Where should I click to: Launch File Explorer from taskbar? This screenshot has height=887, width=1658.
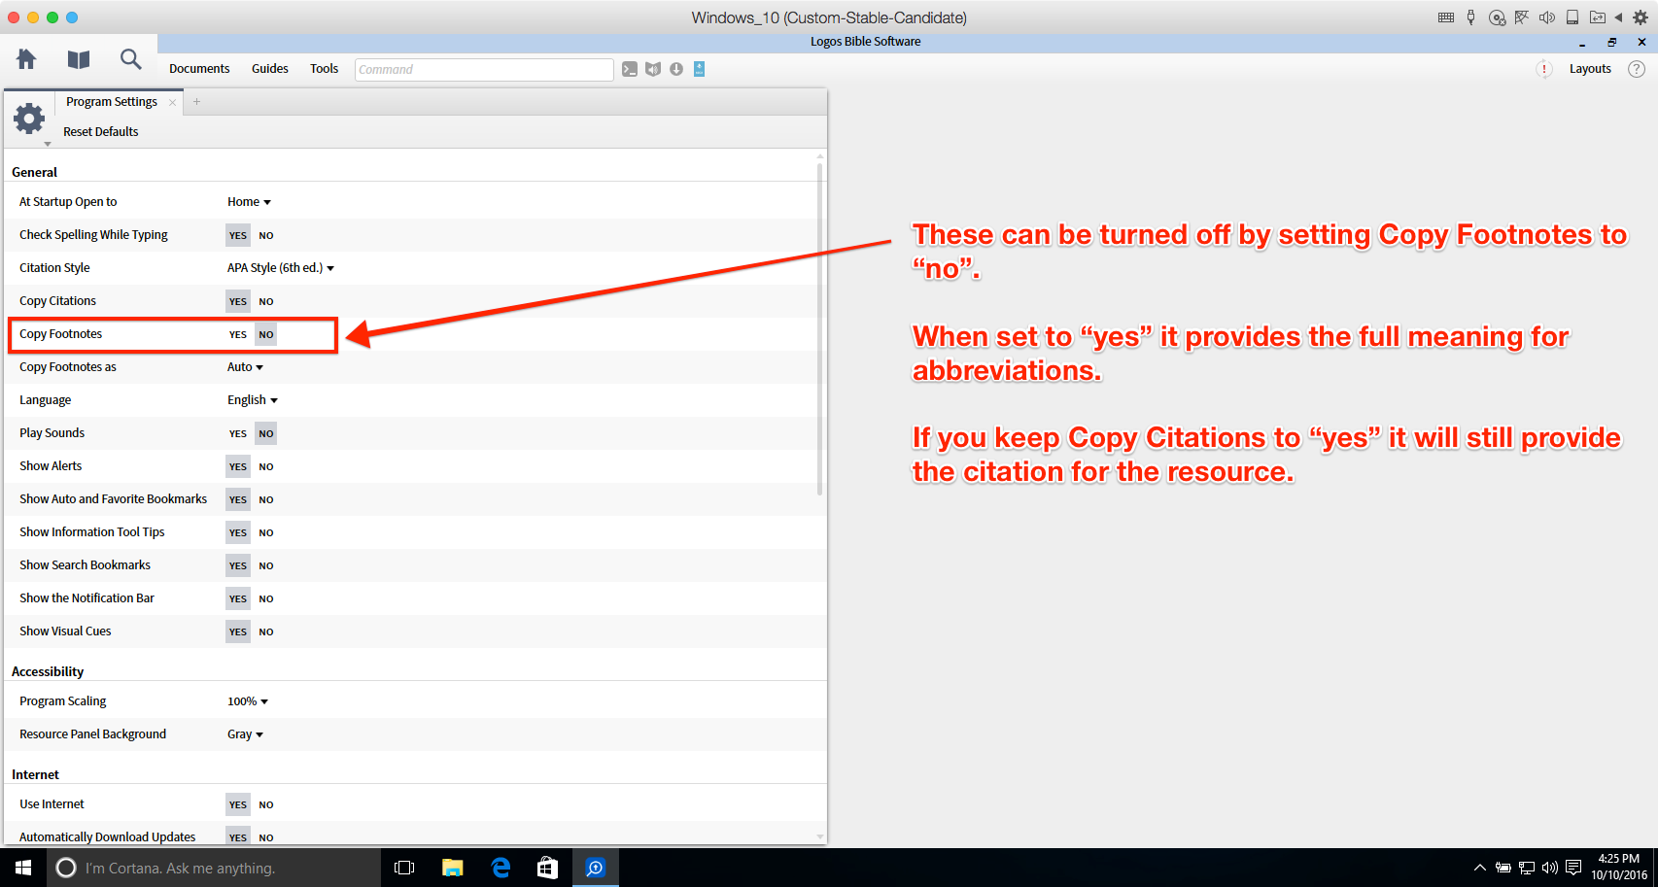coord(452,868)
